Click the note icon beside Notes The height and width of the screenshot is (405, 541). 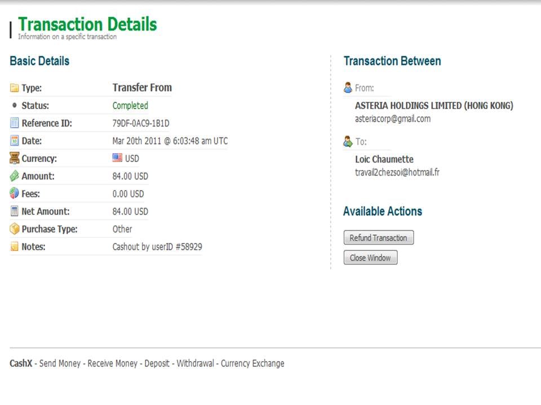point(14,246)
